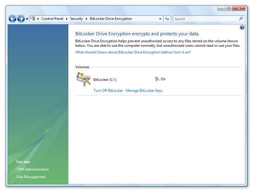253x192 pixels.
Task: Open the recent pages dropdown arrow
Action: tap(27, 19)
